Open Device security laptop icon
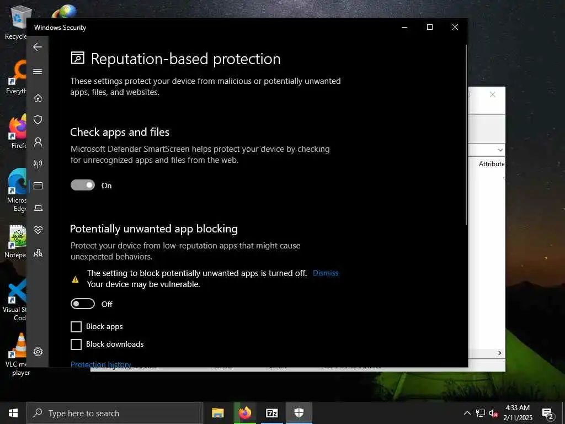 [38, 208]
